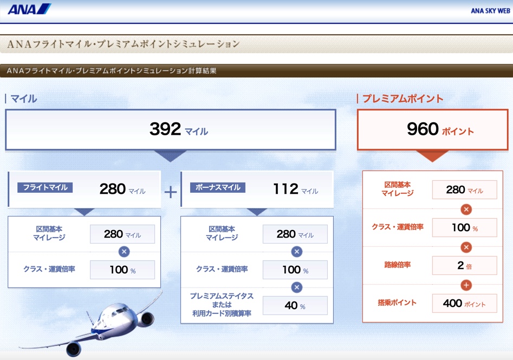Click the 40 % status rate field

pyautogui.click(x=295, y=305)
